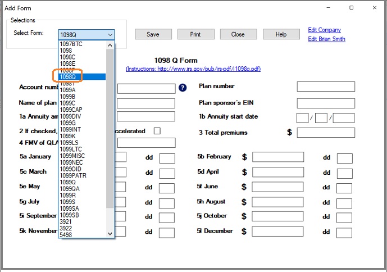387x272 pixels.
Task: Open the Select Form dropdown arrow
Action: 110,34
